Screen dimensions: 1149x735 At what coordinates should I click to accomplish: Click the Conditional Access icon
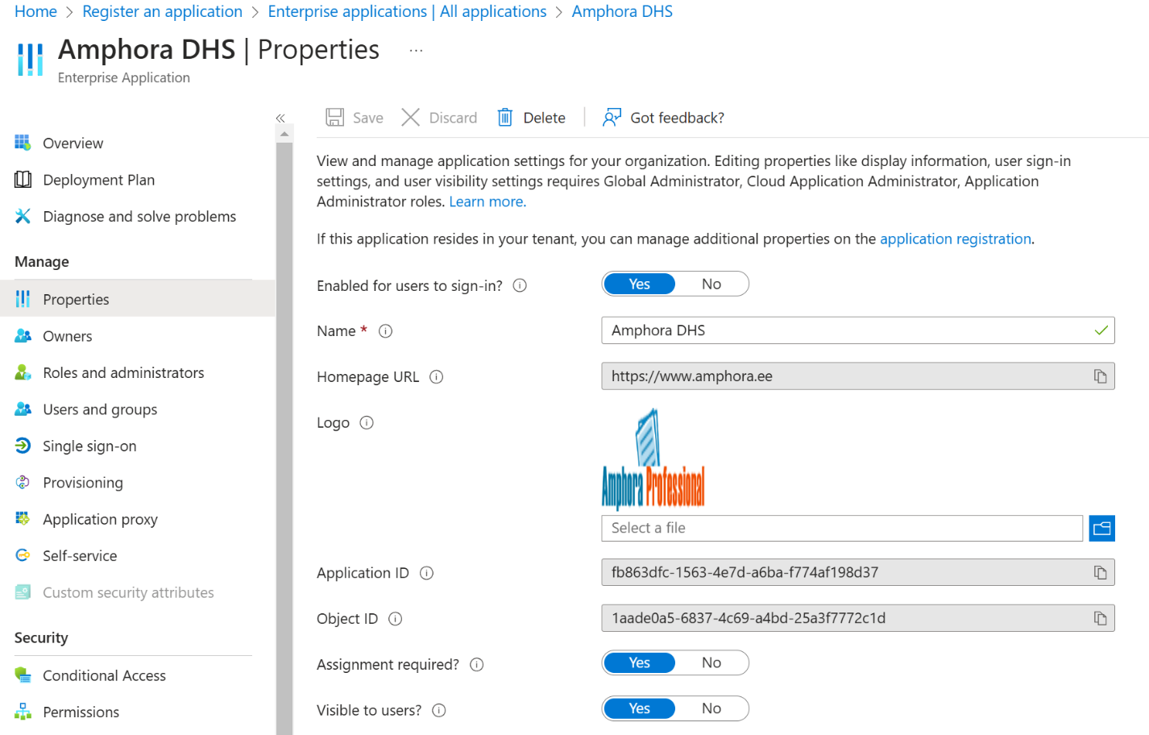[x=23, y=675]
